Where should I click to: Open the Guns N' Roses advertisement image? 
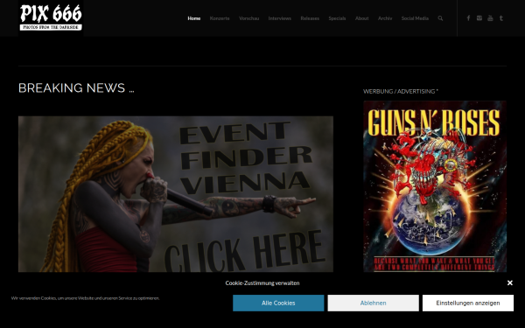point(435,186)
